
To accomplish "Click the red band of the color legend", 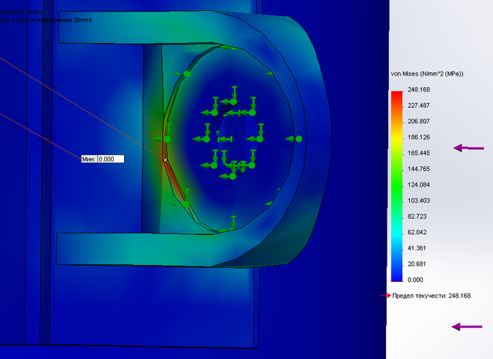I will tap(397, 96).
